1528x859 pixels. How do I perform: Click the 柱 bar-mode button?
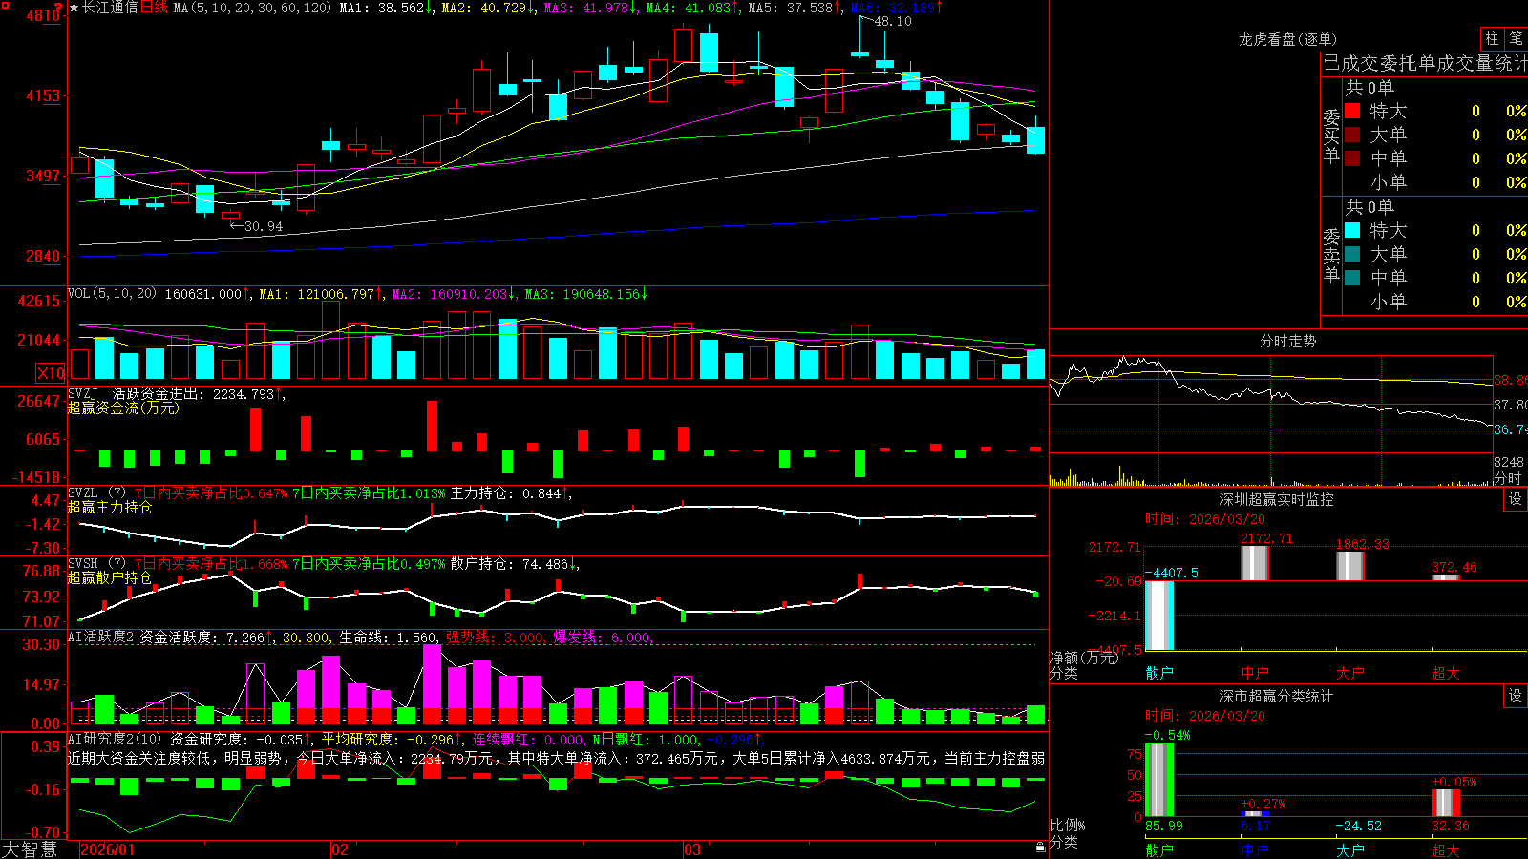[x=1492, y=38]
